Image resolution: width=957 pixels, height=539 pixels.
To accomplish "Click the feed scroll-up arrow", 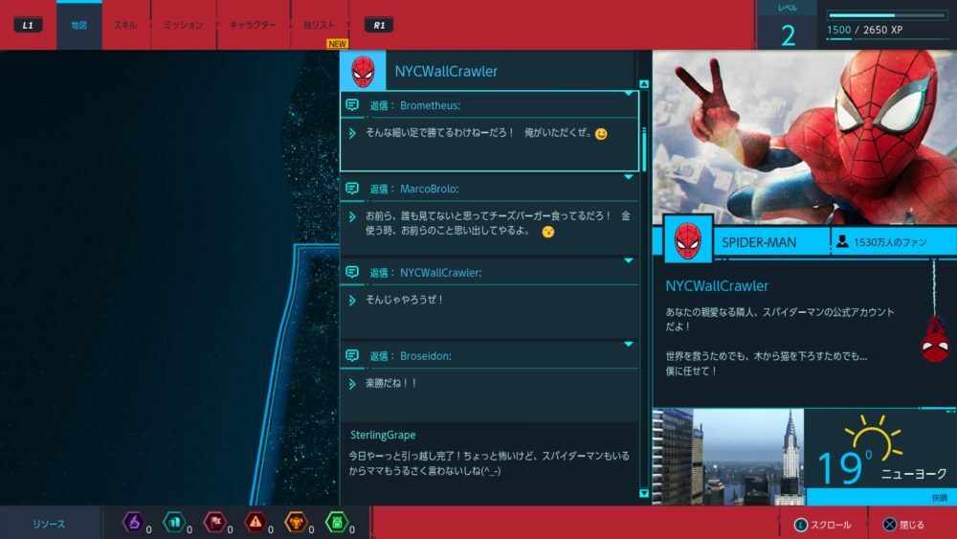I will click(x=644, y=83).
